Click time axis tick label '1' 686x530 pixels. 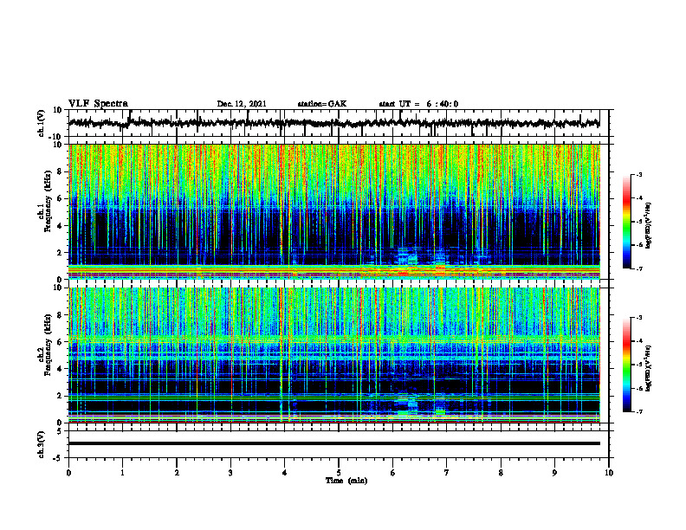click(x=122, y=473)
